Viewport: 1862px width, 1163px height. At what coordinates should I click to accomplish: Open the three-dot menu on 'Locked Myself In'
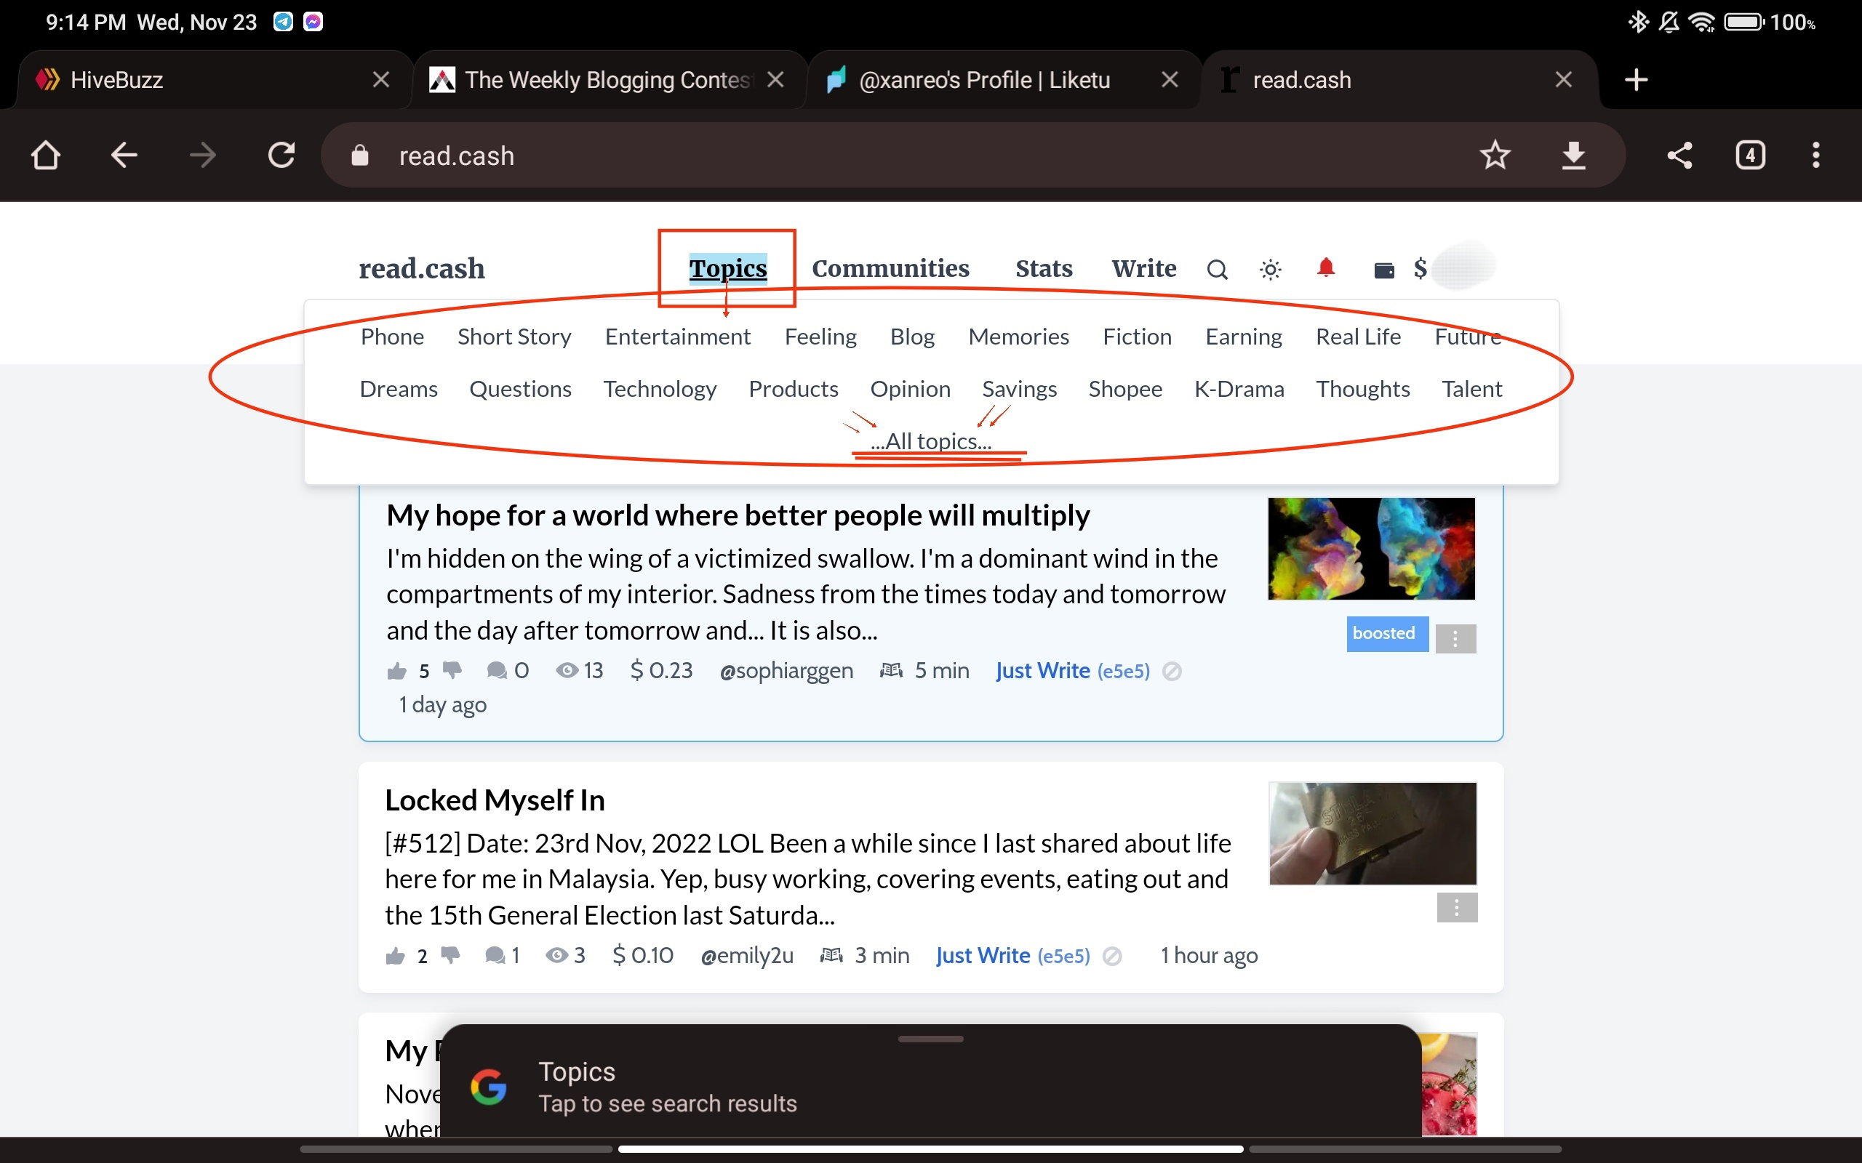[x=1457, y=908]
